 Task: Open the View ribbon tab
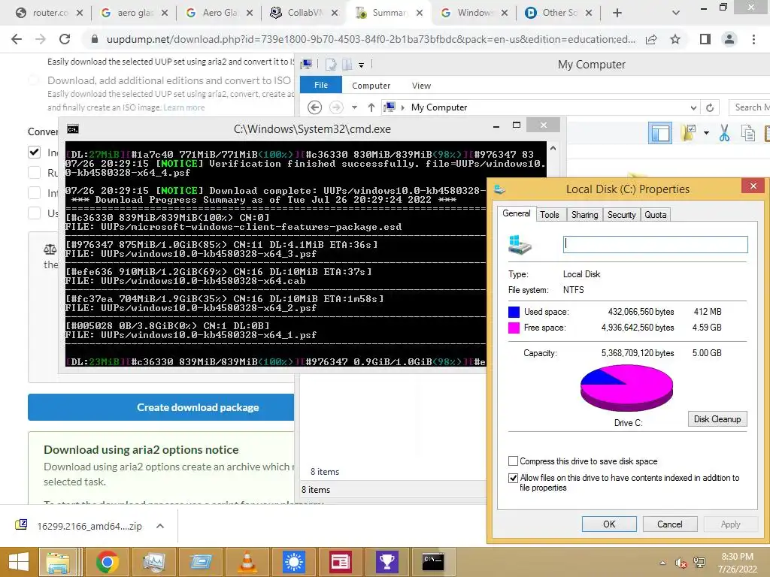[x=421, y=86]
